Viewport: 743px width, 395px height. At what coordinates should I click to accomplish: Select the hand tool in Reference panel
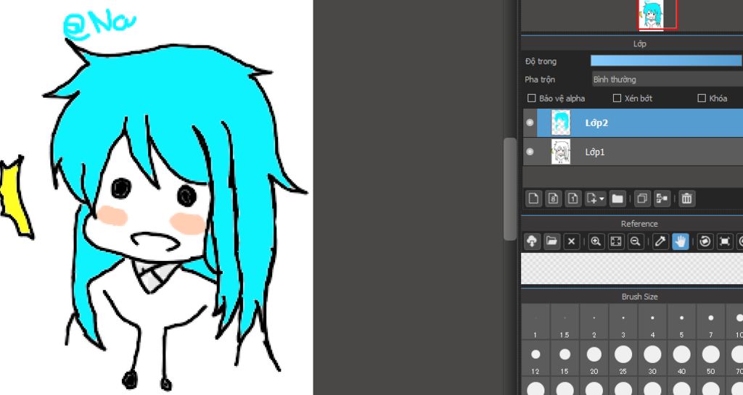pyautogui.click(x=680, y=242)
